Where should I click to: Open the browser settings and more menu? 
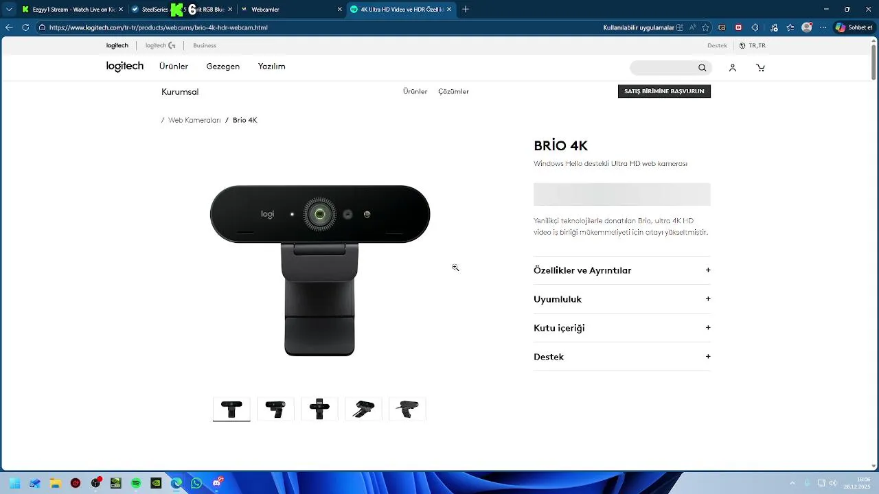823,27
